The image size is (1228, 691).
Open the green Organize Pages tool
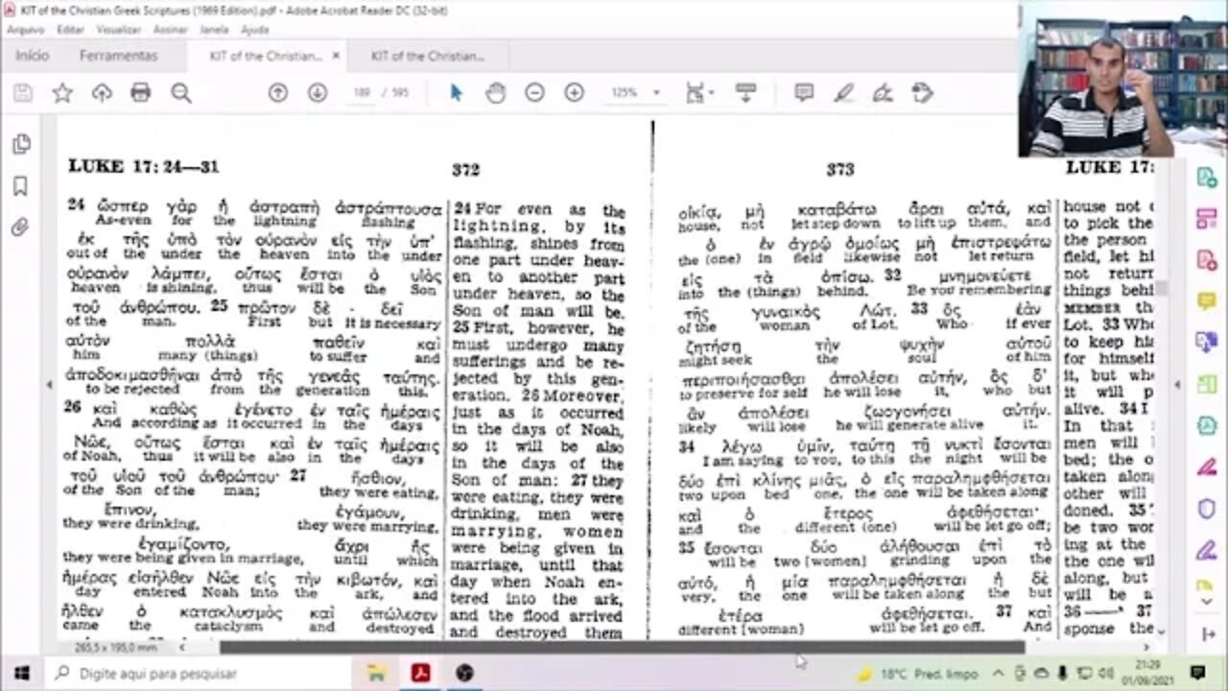click(1206, 384)
